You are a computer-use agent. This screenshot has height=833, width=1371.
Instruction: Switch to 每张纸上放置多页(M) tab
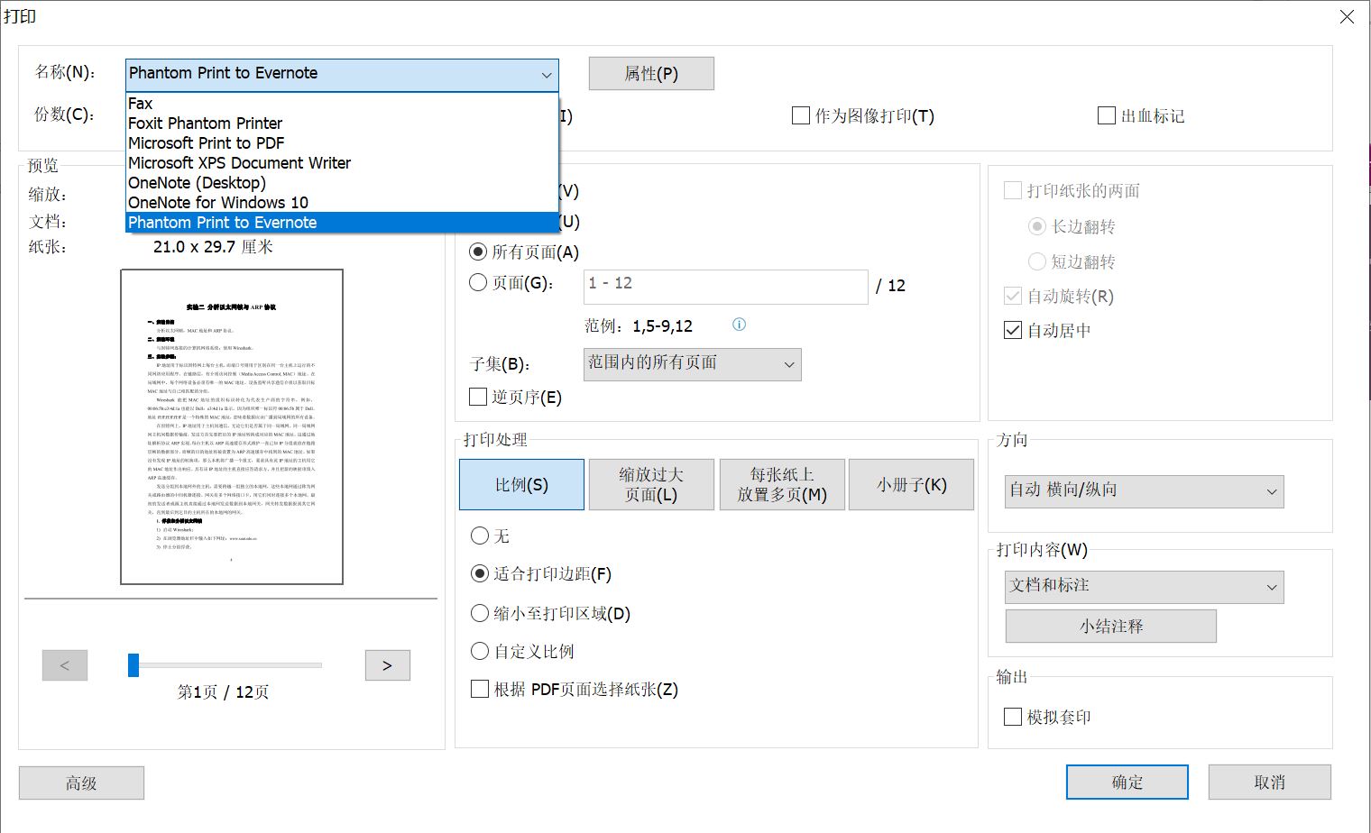coord(782,485)
